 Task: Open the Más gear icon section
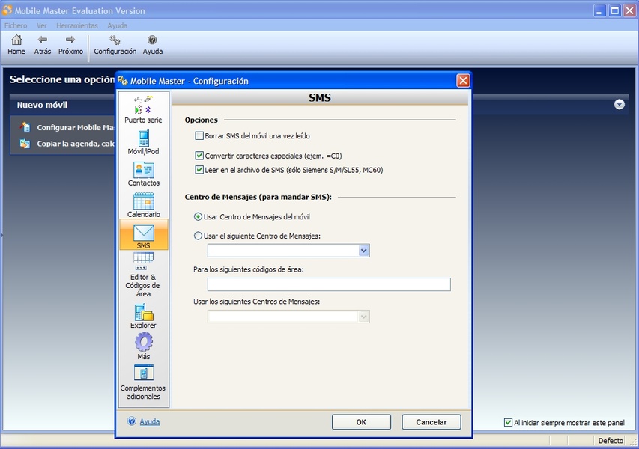click(x=143, y=343)
